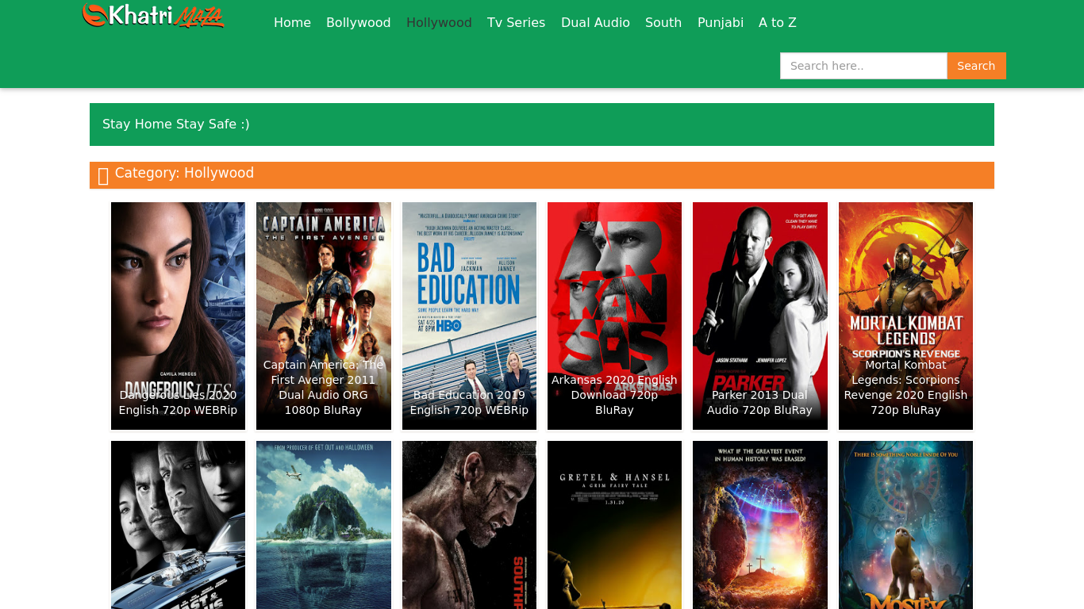Image resolution: width=1084 pixels, height=609 pixels.
Task: Click Bad Education 2019 English 720p WEBRip title
Action: point(469,402)
